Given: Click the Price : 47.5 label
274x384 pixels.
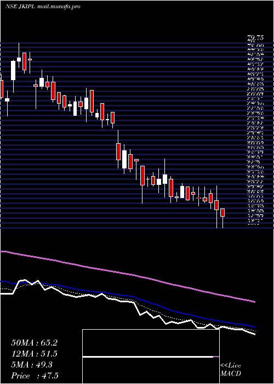Looking at the screenshot, I should click(x=35, y=376).
